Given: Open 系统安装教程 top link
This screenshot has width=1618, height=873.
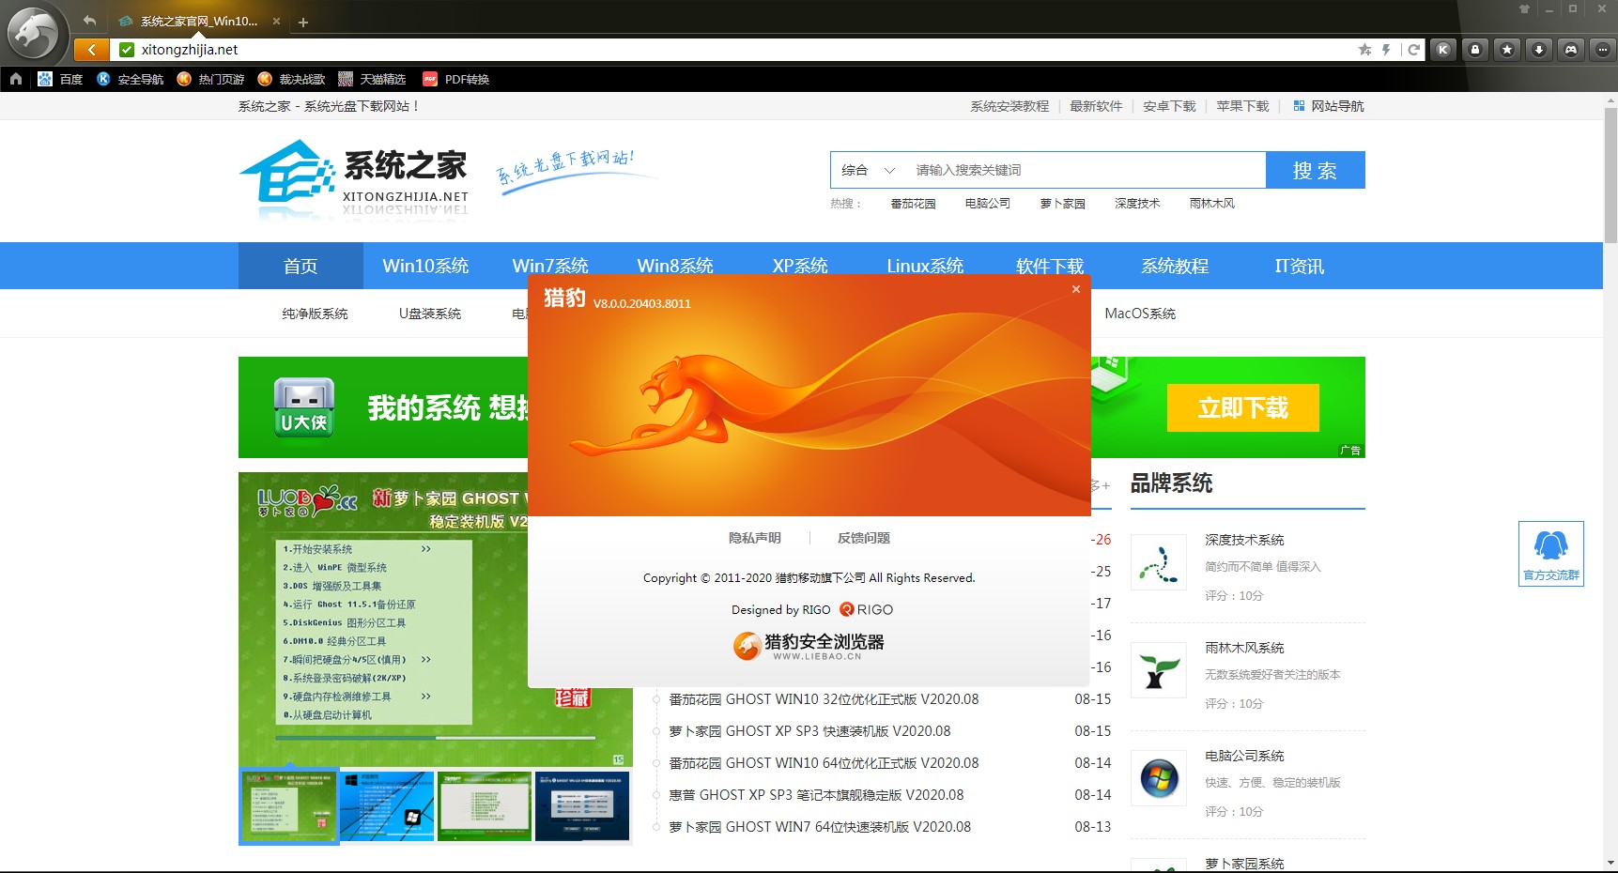Looking at the screenshot, I should click(x=1009, y=106).
